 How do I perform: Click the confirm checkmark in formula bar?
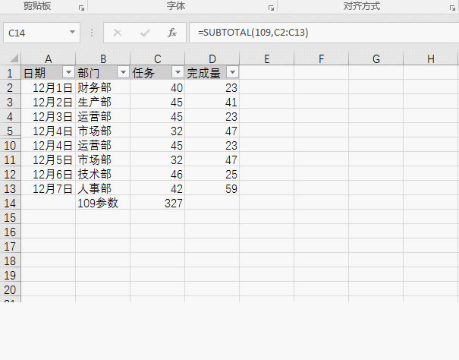[145, 33]
